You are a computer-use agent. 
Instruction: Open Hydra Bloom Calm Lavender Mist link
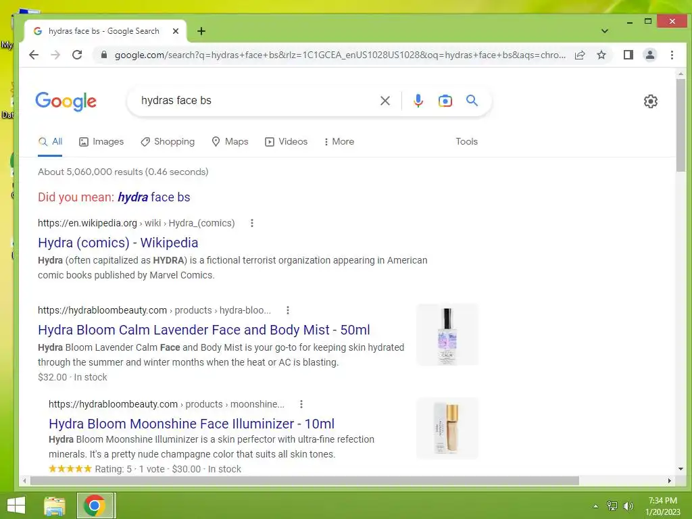coord(204,330)
